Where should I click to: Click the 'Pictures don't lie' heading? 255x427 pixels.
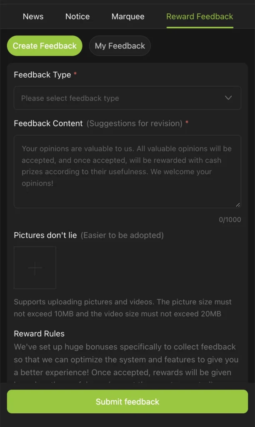pyautogui.click(x=45, y=235)
